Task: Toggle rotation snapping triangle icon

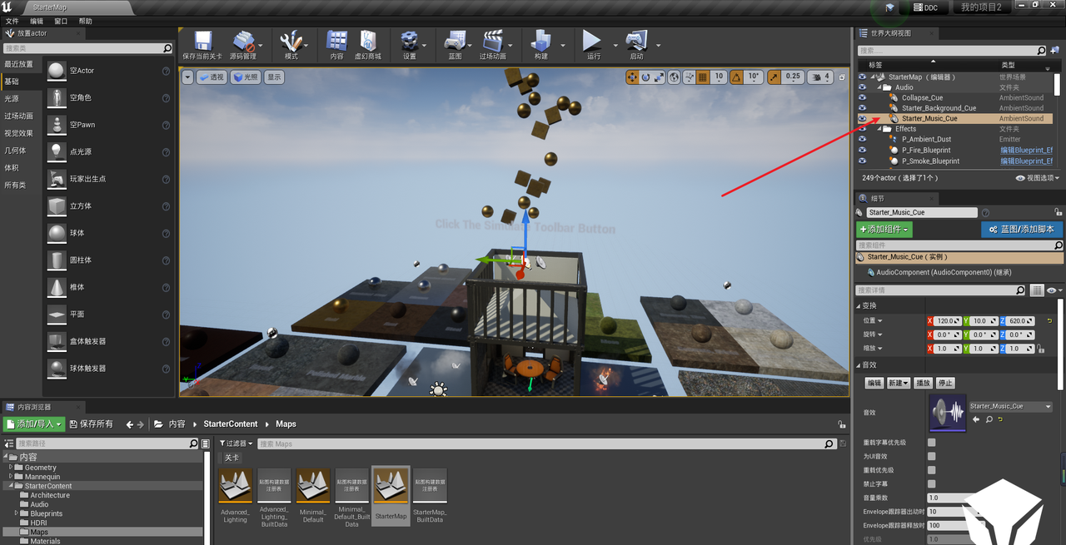Action: tap(735, 77)
